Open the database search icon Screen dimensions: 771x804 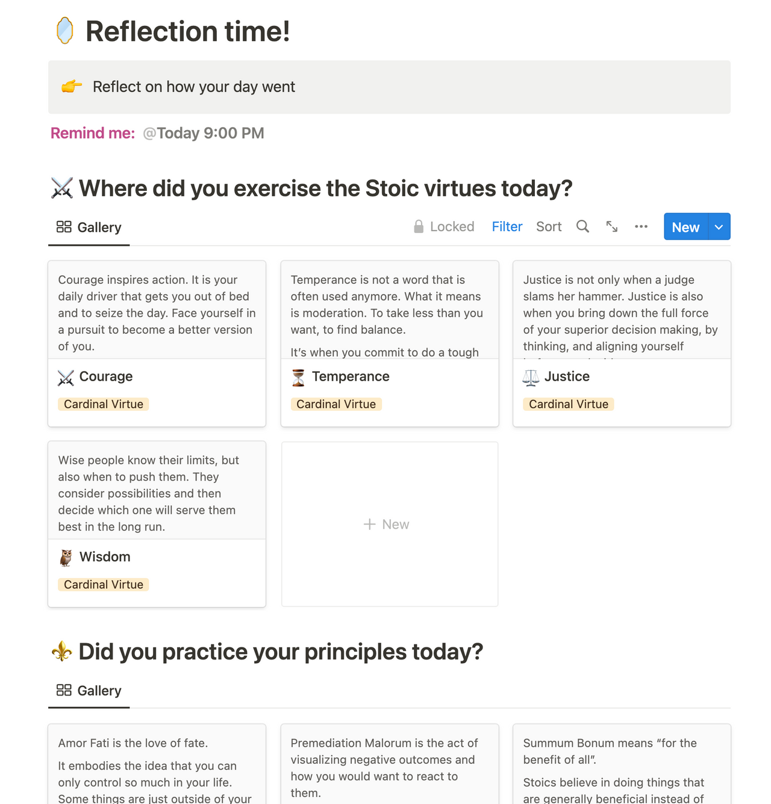click(x=582, y=226)
